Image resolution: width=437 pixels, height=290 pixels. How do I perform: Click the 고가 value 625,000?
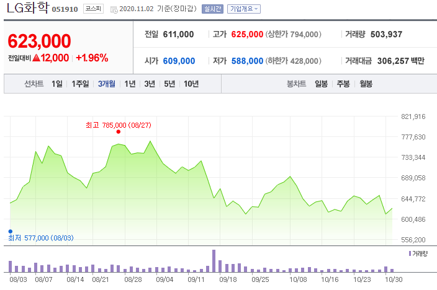(247, 35)
